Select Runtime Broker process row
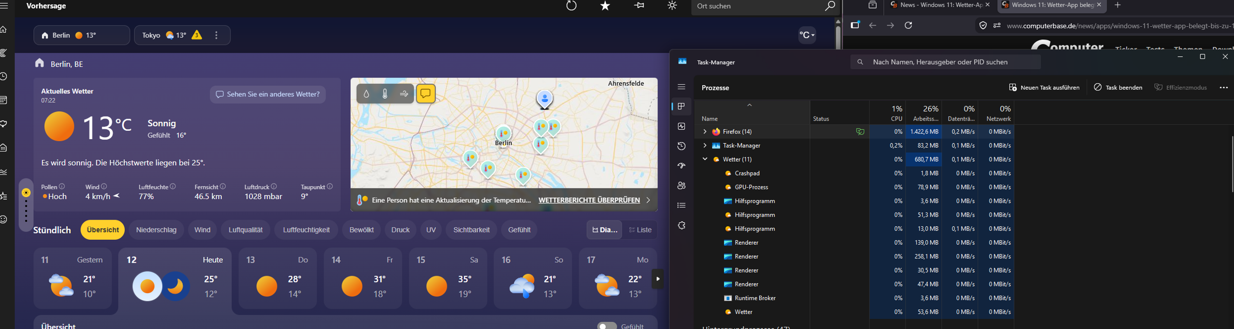This screenshot has width=1234, height=329. pyautogui.click(x=854, y=298)
